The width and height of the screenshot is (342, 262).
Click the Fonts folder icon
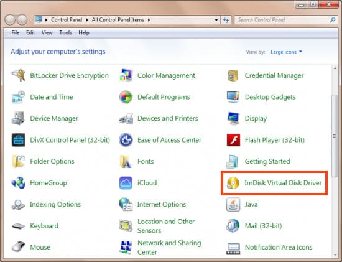point(126,161)
